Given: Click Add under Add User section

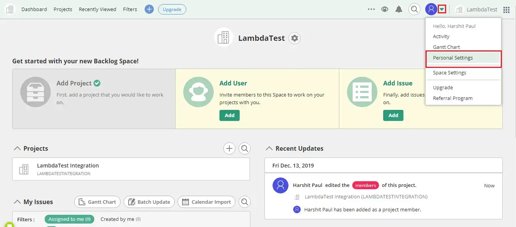Looking at the screenshot, I should pyautogui.click(x=229, y=115).
